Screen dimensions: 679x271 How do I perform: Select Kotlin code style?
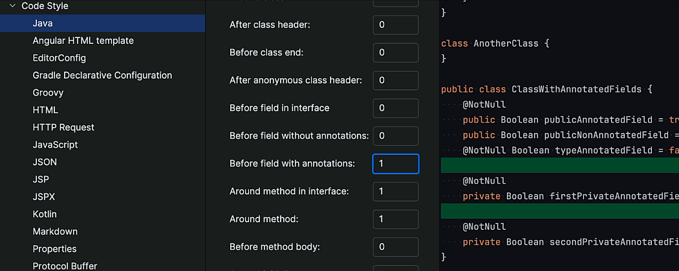(45, 214)
